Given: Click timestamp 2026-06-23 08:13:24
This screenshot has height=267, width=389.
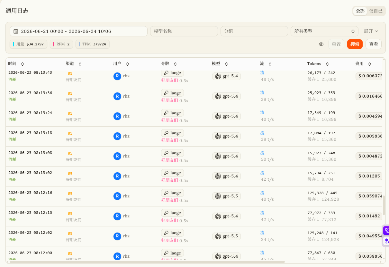Looking at the screenshot, I should click(30, 113).
